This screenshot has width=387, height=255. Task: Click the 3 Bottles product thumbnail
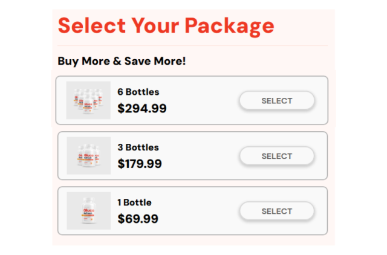coord(89,156)
